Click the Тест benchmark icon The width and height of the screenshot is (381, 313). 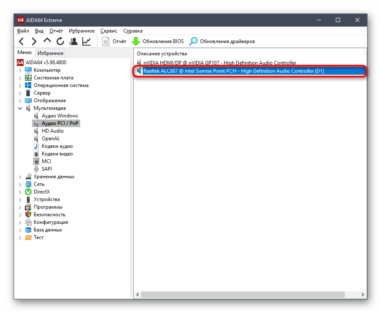[28, 237]
